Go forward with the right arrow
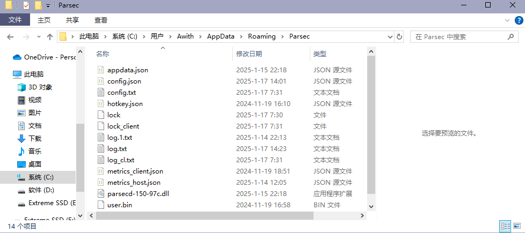Viewport: 525px width, 233px height. click(x=26, y=37)
